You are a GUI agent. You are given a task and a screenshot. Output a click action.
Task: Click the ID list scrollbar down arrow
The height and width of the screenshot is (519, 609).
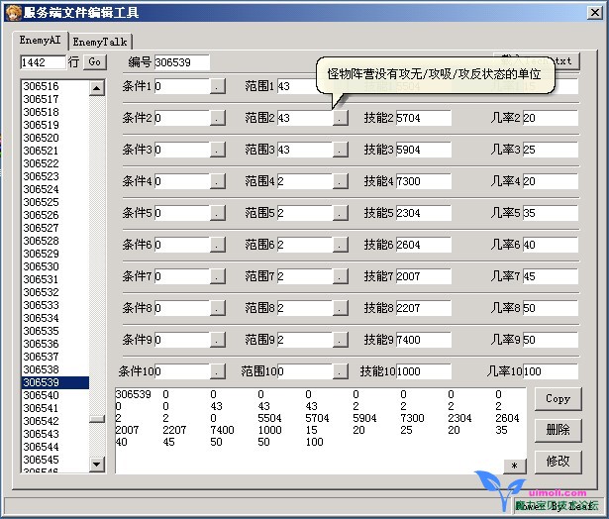click(96, 464)
